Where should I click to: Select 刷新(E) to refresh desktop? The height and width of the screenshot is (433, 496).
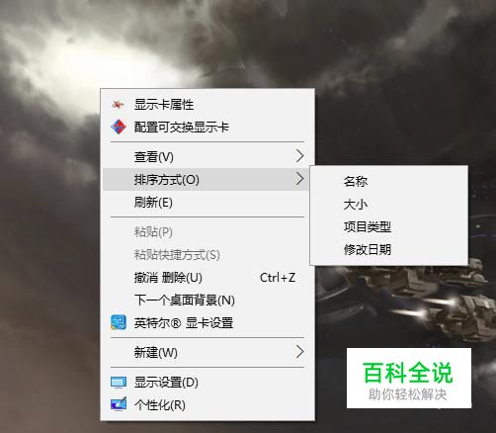(207, 202)
